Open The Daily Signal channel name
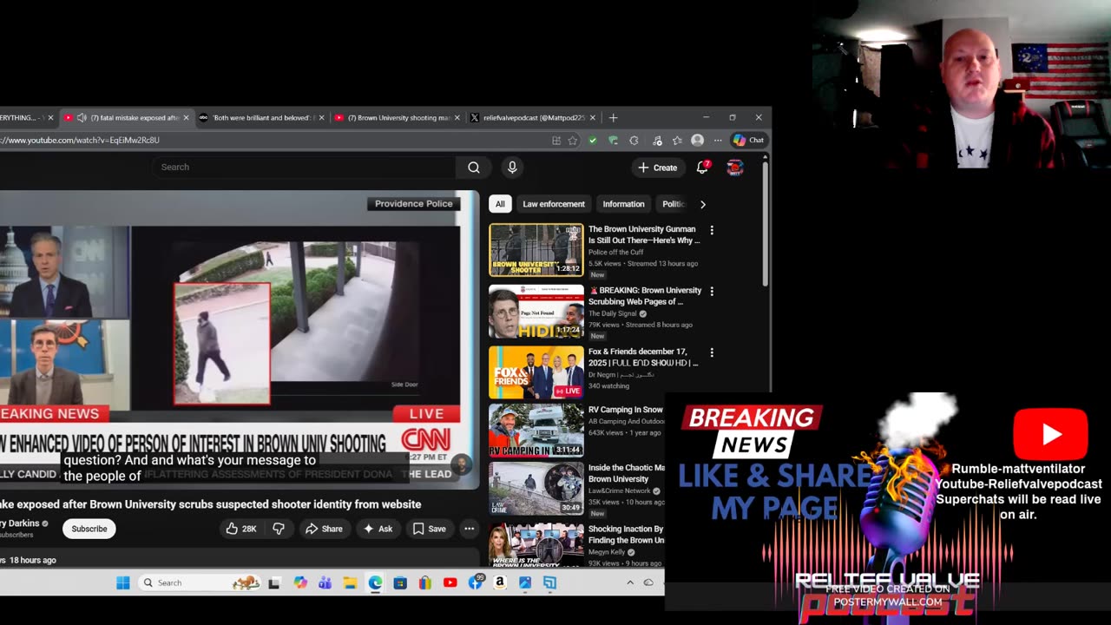The image size is (1111, 625). pyautogui.click(x=612, y=313)
